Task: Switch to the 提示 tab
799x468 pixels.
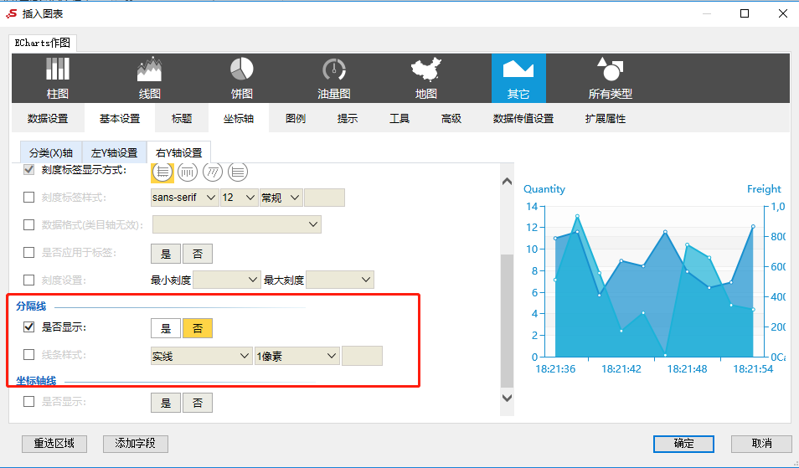Action: tap(348, 119)
